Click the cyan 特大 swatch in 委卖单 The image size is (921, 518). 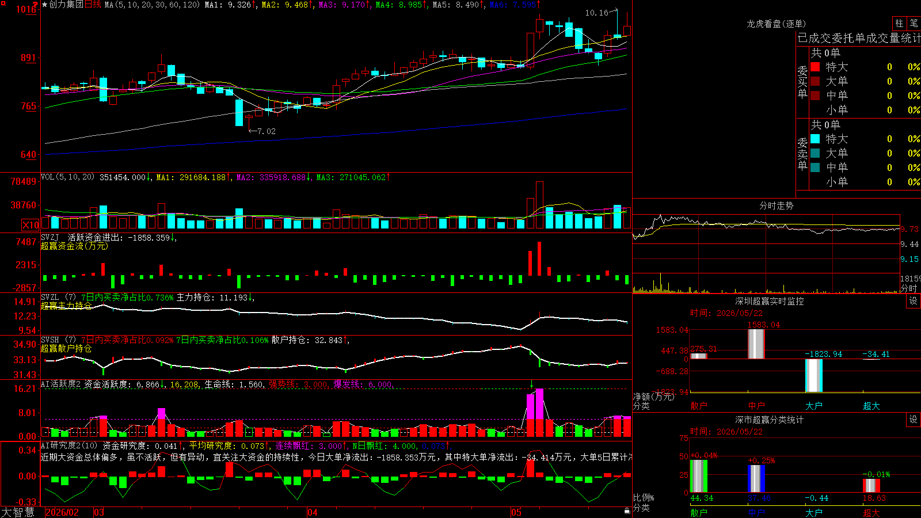tap(815, 139)
